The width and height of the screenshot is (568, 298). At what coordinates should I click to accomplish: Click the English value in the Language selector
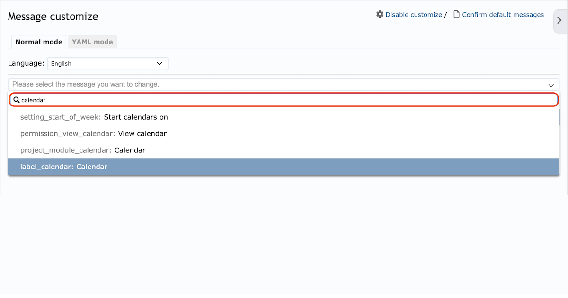click(x=61, y=63)
